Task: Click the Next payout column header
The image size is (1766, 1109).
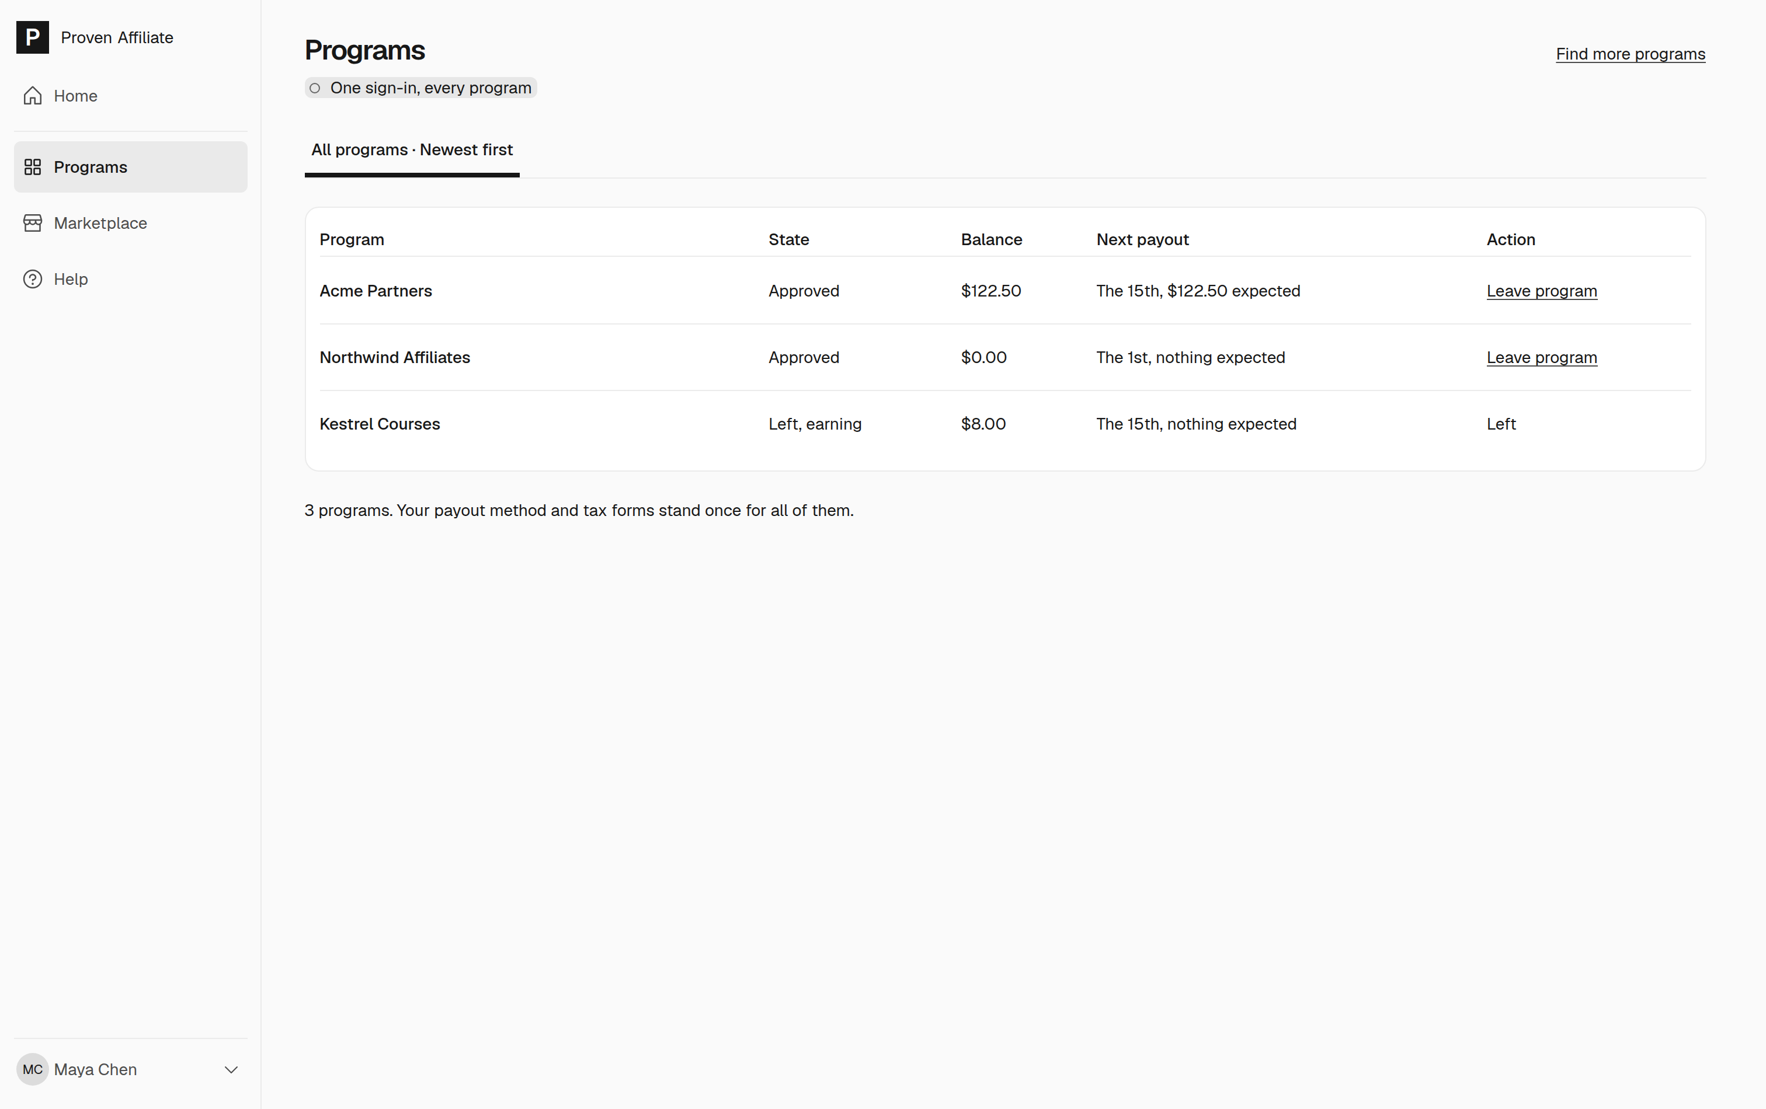Action: coord(1143,240)
